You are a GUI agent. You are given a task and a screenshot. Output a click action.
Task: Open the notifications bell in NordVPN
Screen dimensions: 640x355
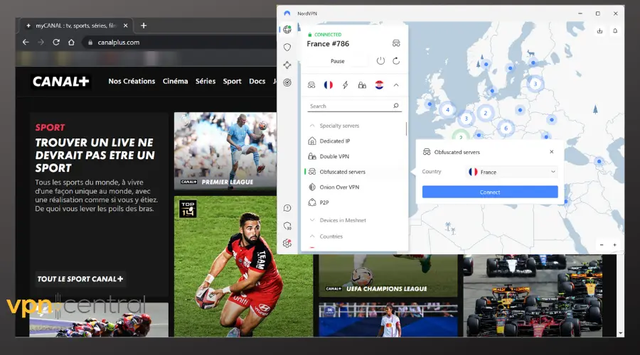tap(615, 31)
